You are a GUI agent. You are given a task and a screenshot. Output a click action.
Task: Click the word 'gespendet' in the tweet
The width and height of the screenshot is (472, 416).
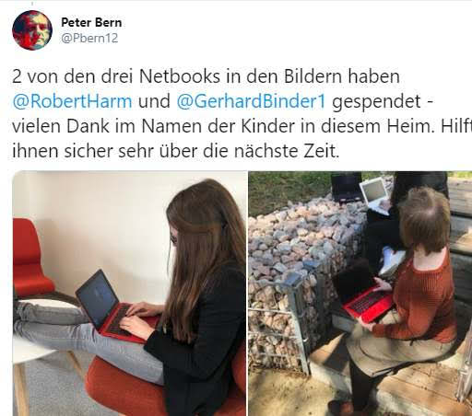point(376,103)
